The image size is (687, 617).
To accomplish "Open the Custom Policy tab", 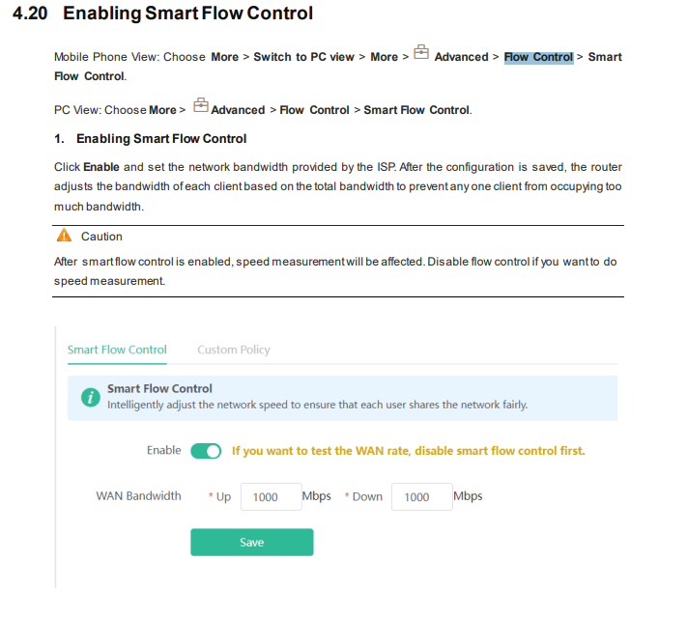I will coord(234,350).
